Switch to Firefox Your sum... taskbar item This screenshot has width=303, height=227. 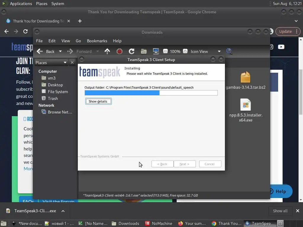(192, 223)
